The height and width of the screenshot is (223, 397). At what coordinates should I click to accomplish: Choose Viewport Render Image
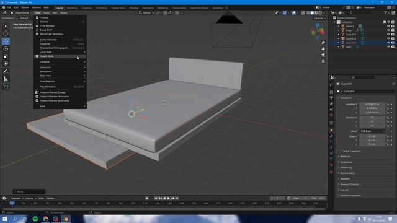(60, 92)
